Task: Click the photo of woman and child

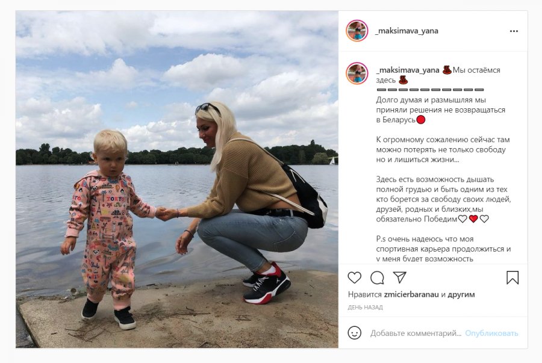Action: (x=177, y=179)
